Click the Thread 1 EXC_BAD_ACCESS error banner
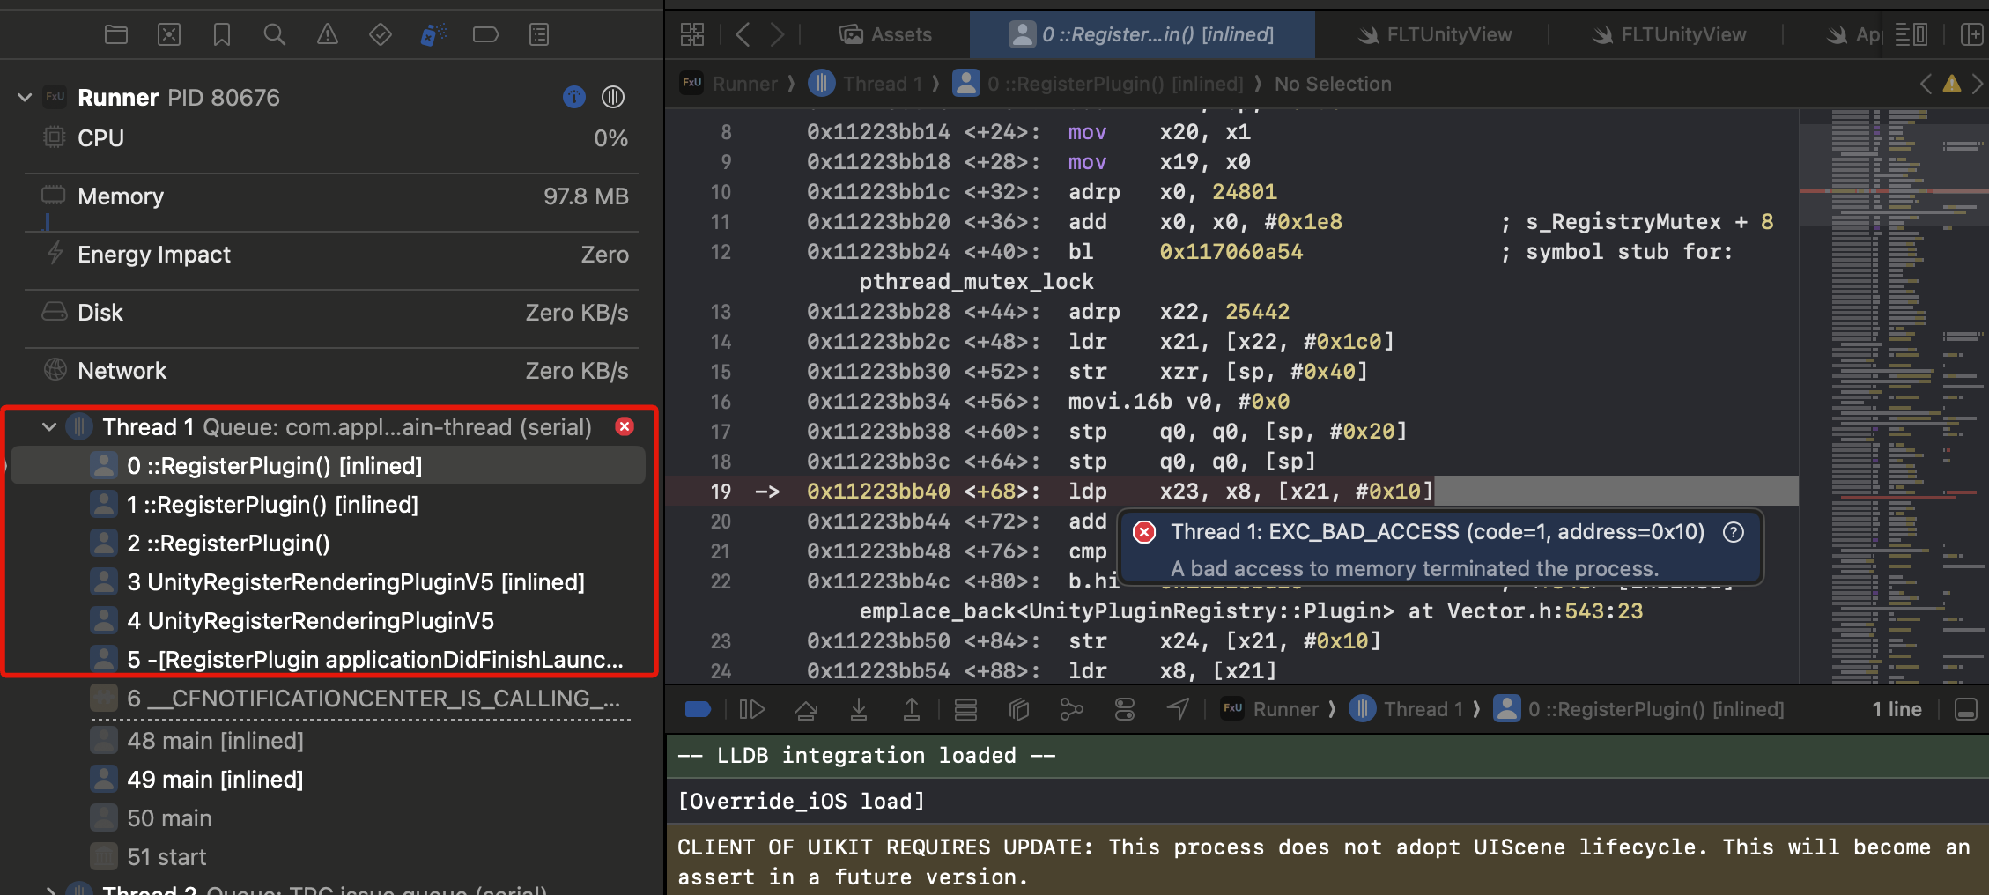Image resolution: width=1989 pixels, height=895 pixels. coord(1440,549)
